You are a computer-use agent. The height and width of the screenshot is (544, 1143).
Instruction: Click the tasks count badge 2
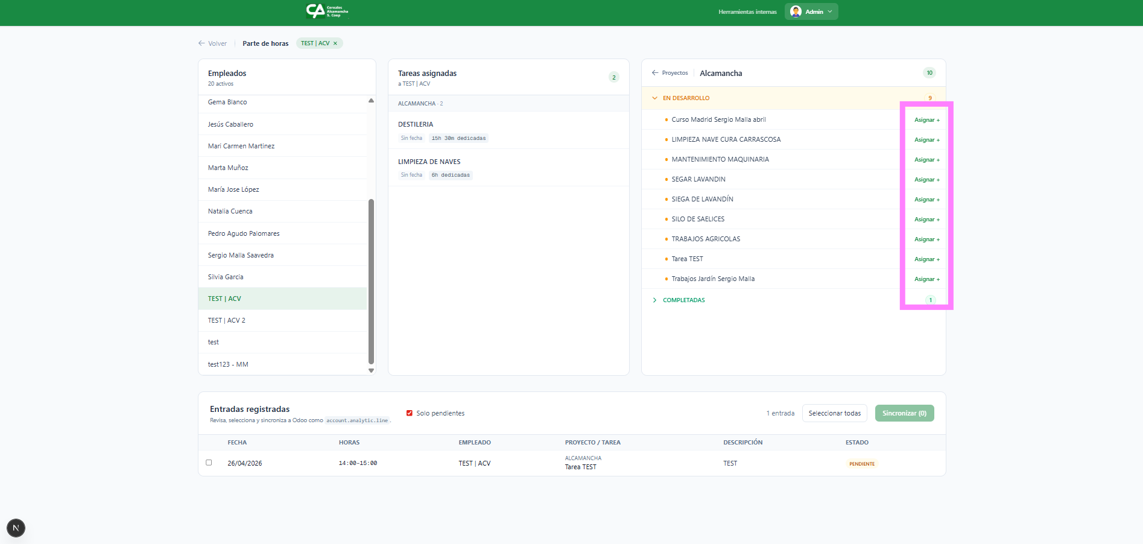(x=614, y=77)
